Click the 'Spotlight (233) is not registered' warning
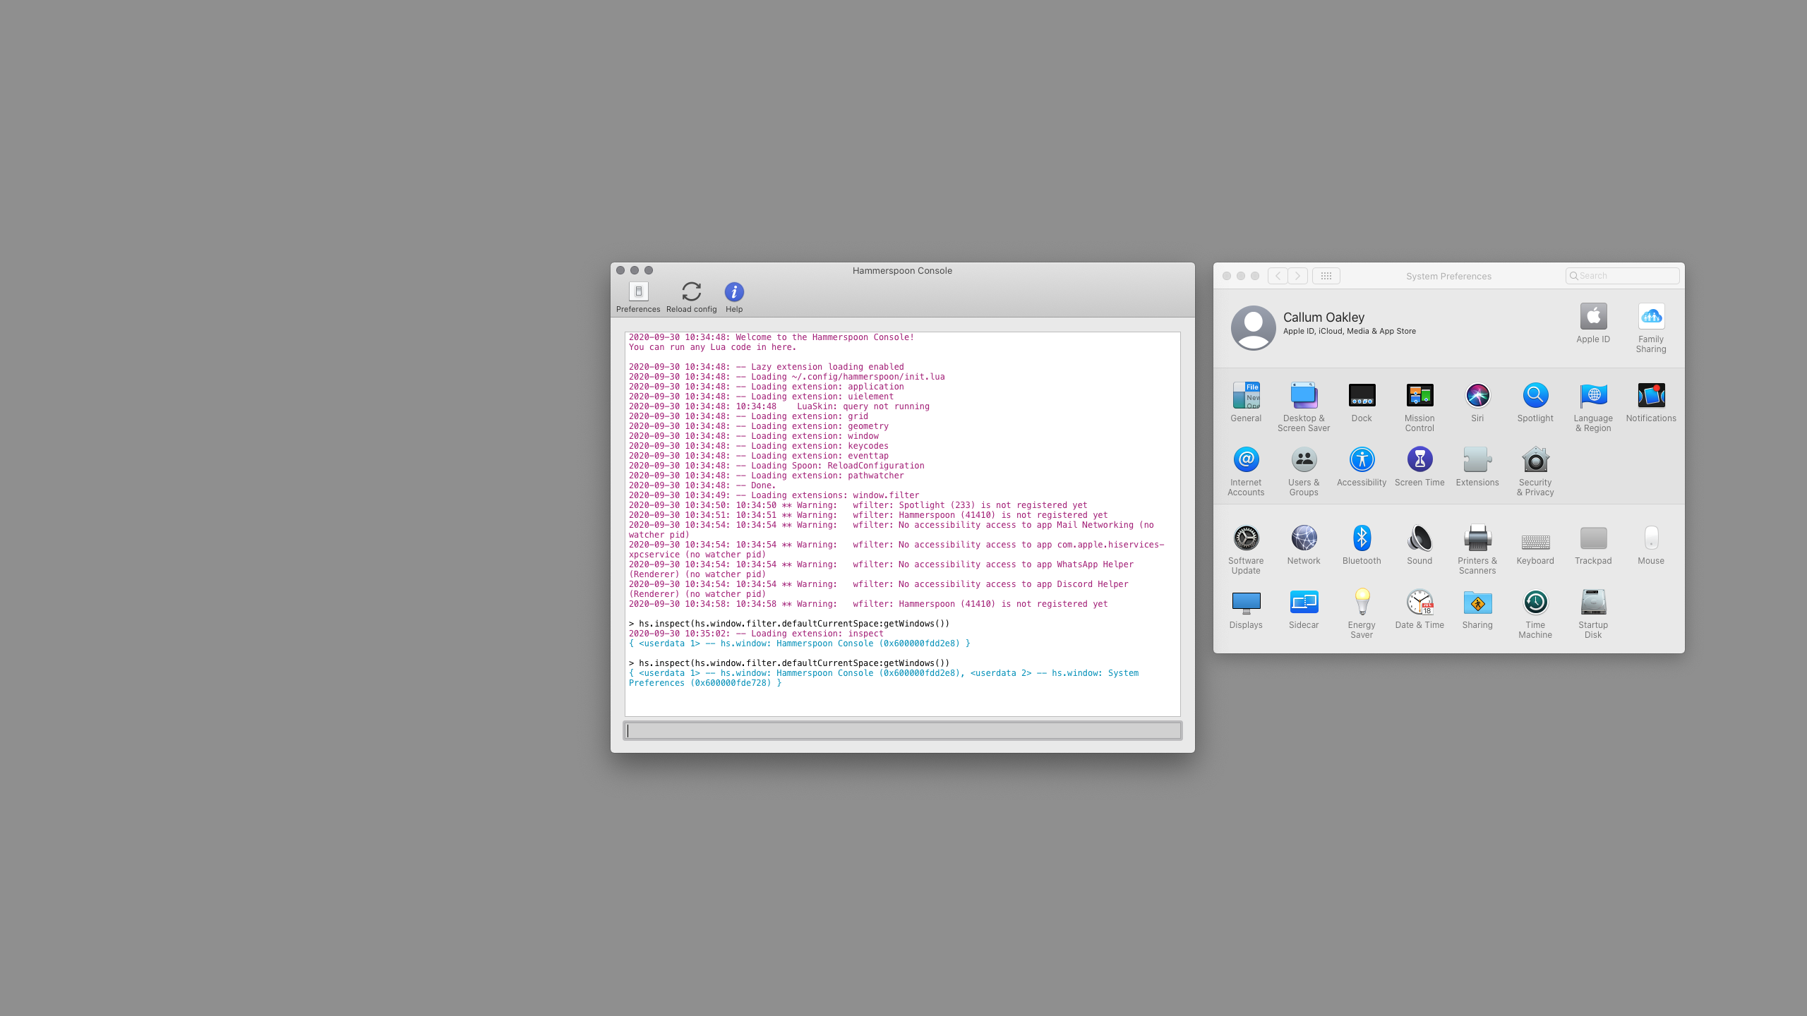Screen dimensions: 1807x1016 (x=858, y=505)
